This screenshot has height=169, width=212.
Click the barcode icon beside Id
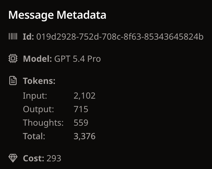(x=13, y=37)
